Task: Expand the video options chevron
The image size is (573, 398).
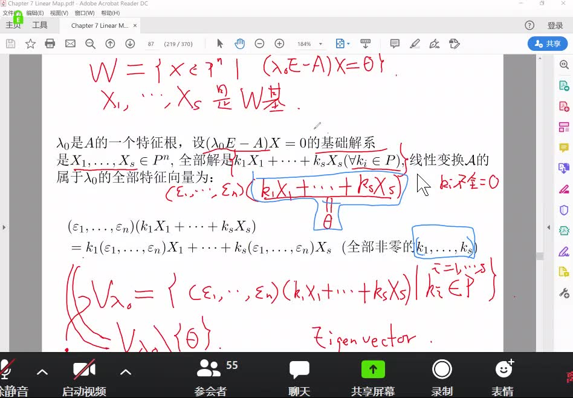Action: click(126, 373)
